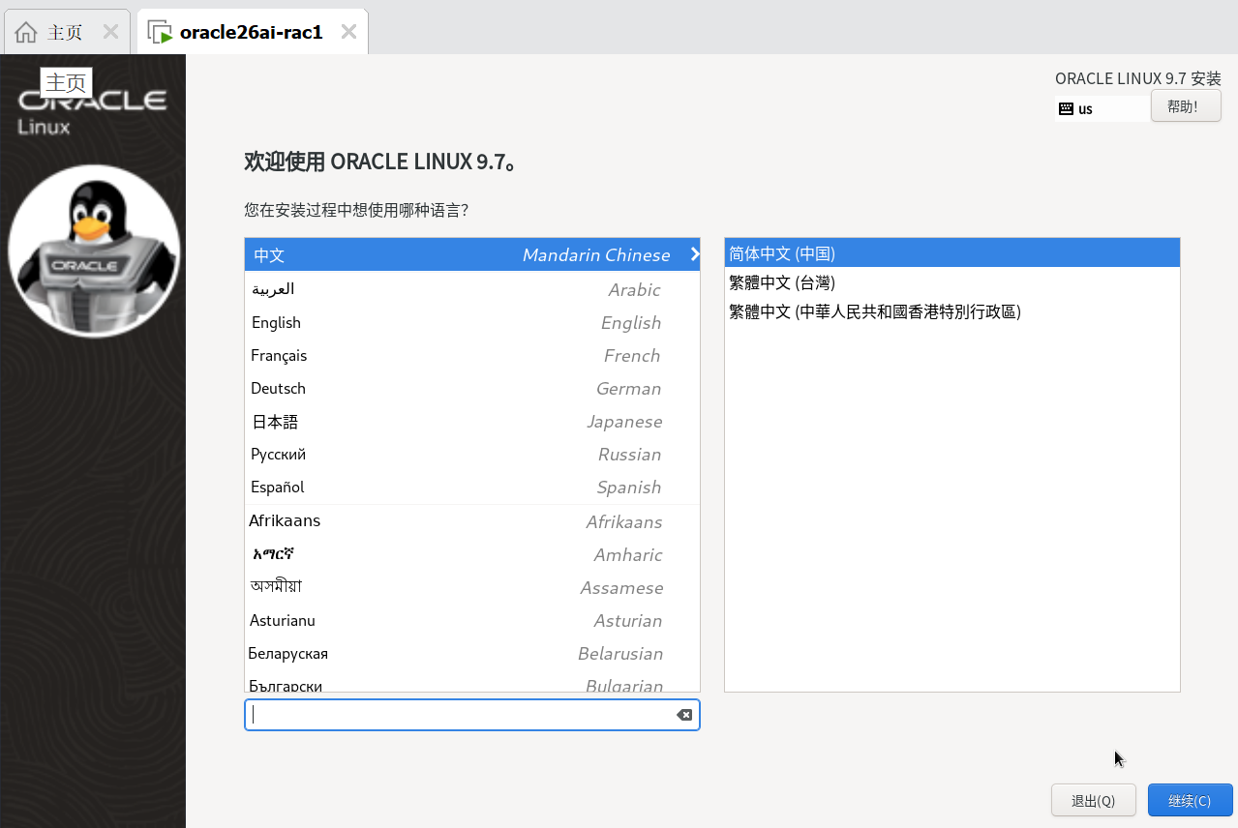Click the Oracle Linux logo
Viewport: 1238px width, 828px height.
coord(92,111)
